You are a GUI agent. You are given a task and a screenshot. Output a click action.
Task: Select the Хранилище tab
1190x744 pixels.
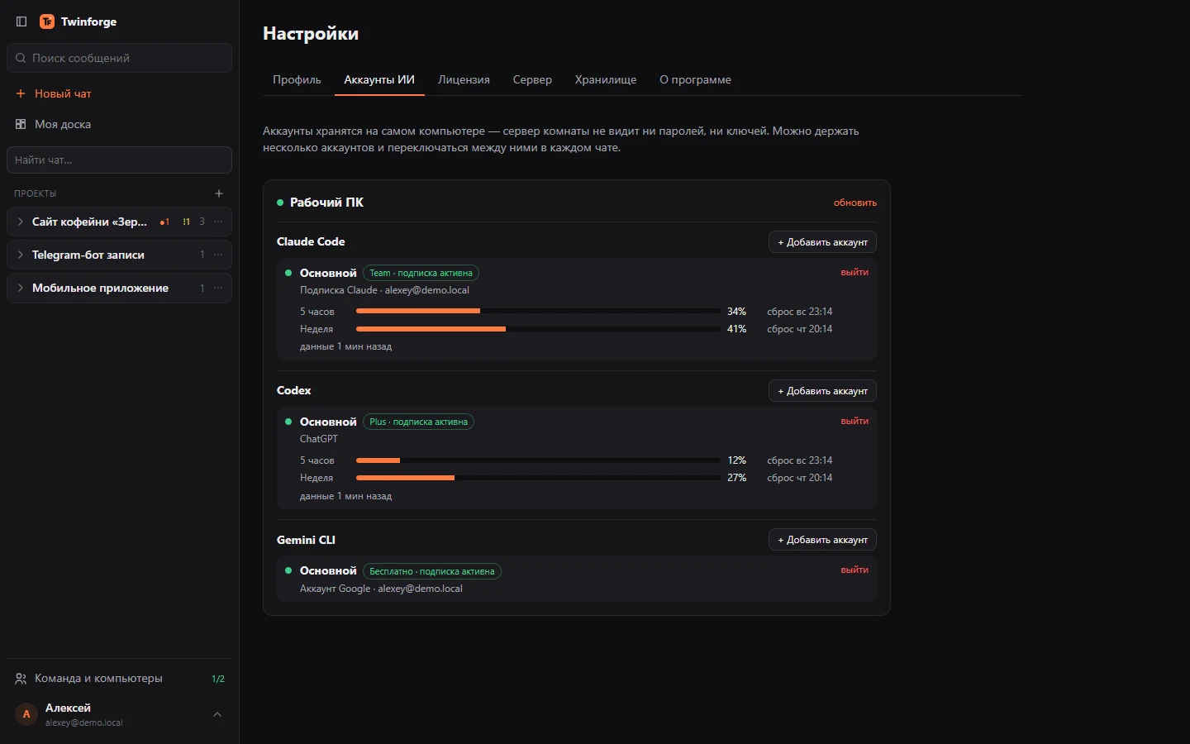click(x=606, y=79)
